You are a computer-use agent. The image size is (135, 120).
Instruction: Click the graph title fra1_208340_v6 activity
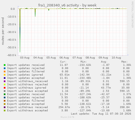click(x=67, y=5)
